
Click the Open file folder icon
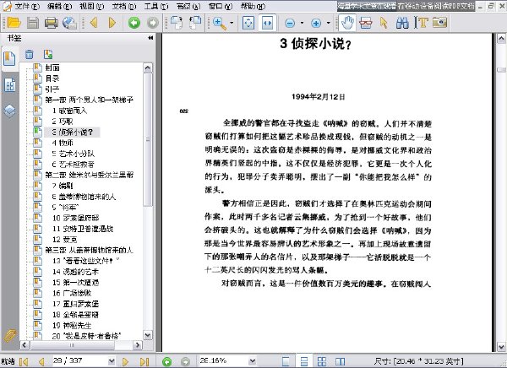[x=14, y=23]
